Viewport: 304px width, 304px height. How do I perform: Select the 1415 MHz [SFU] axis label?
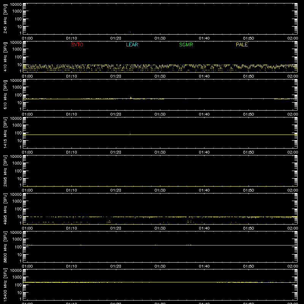[x=5, y=133]
